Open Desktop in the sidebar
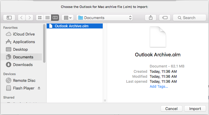Screen dimensions: 209x115 pos(21,49)
